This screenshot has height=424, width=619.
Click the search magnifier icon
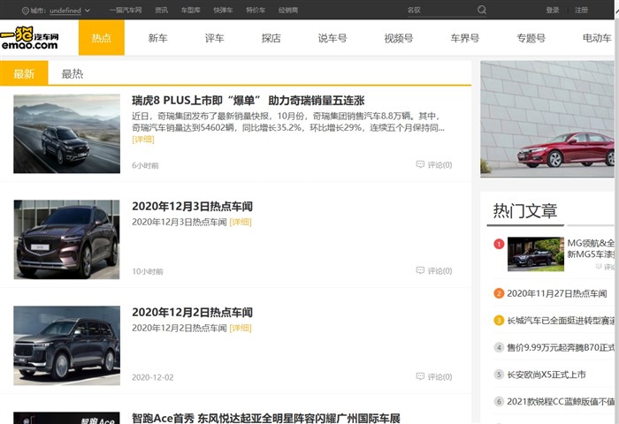(482, 10)
